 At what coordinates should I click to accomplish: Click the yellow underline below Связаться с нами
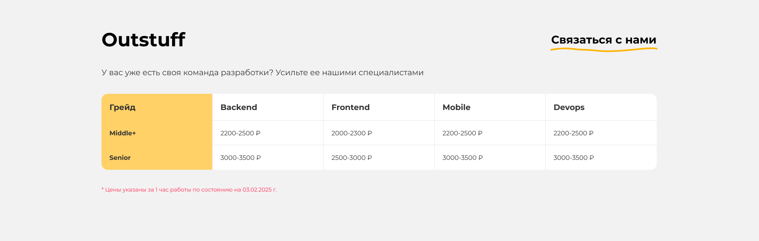pos(603,49)
